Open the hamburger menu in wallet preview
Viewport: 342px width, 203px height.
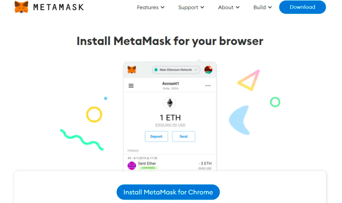coord(131,86)
